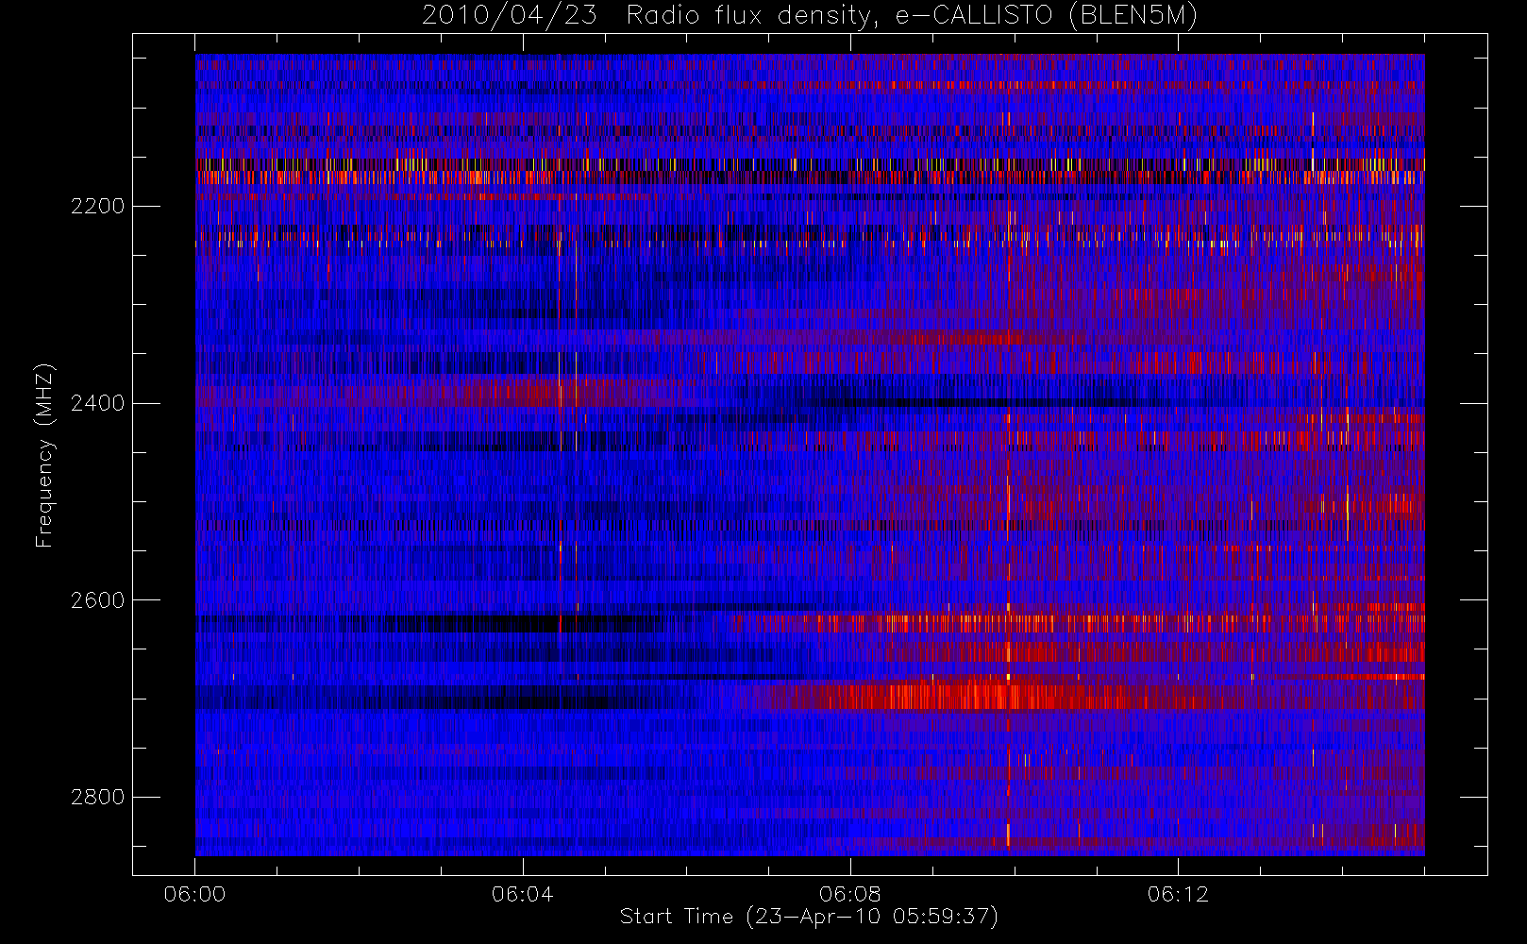Click the '06:12' time axis label
Screen dimensions: 1527x944
click(1178, 894)
